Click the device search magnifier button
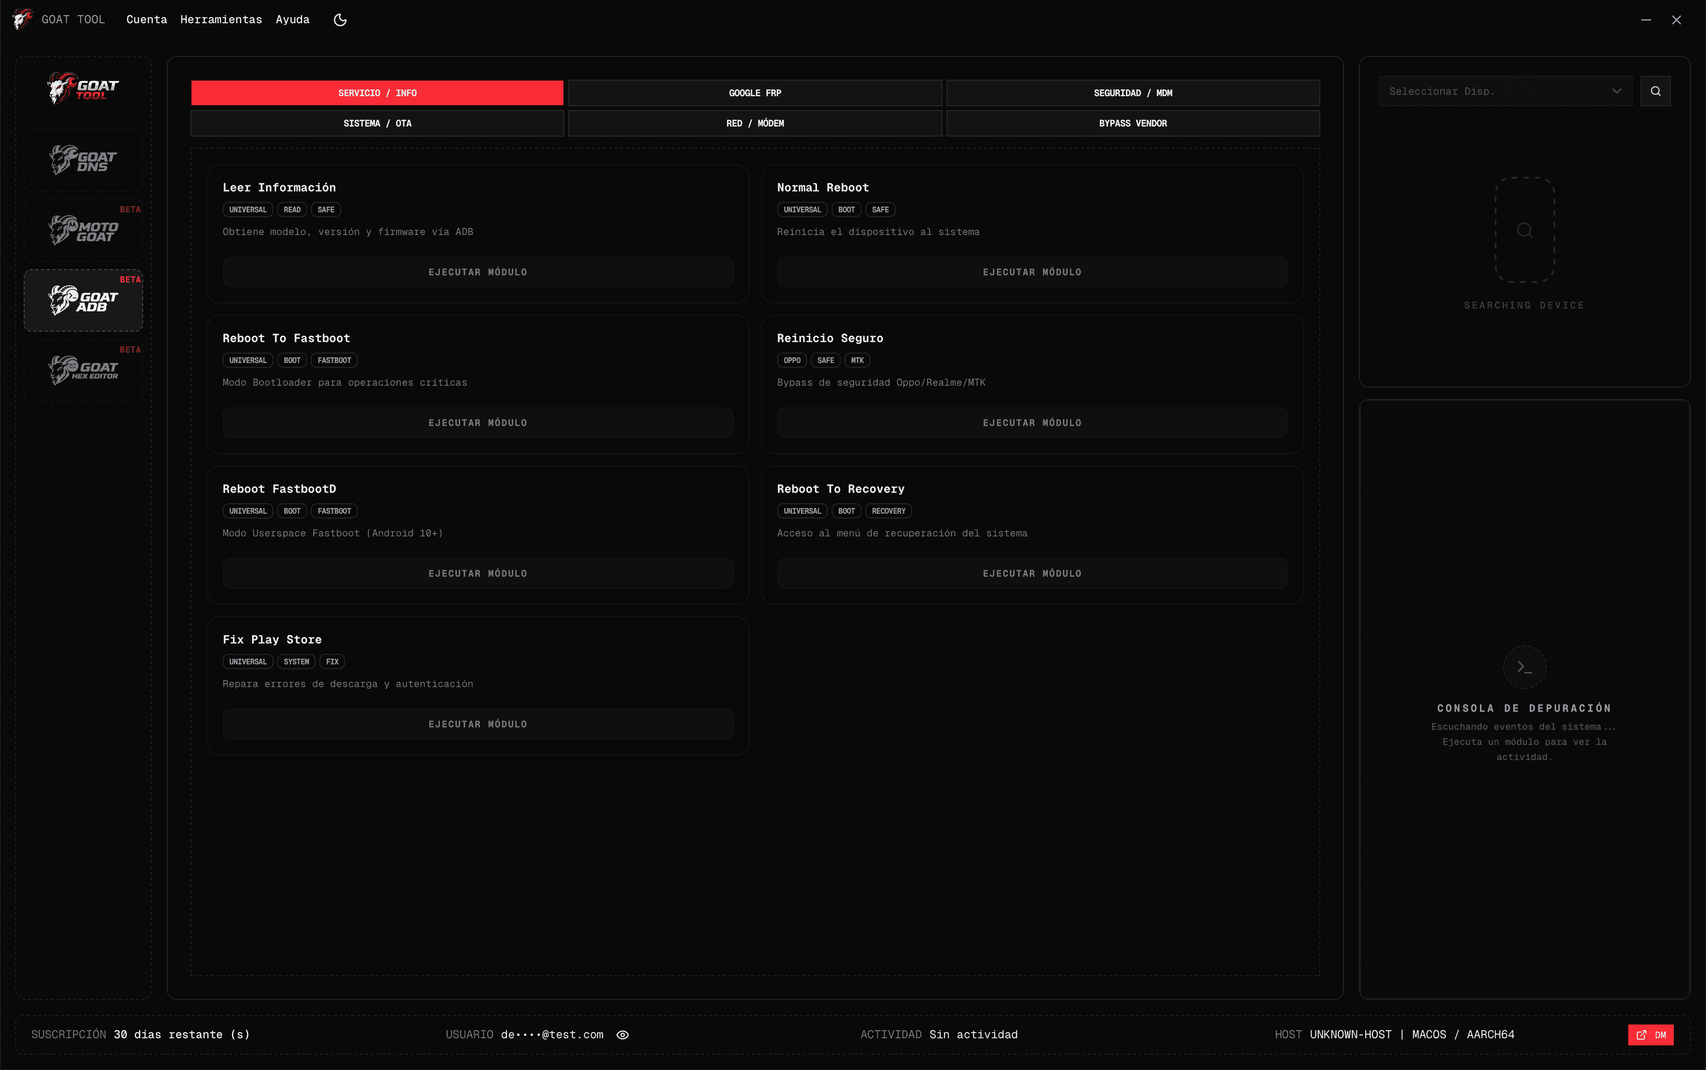Image resolution: width=1706 pixels, height=1070 pixels. (x=1655, y=91)
